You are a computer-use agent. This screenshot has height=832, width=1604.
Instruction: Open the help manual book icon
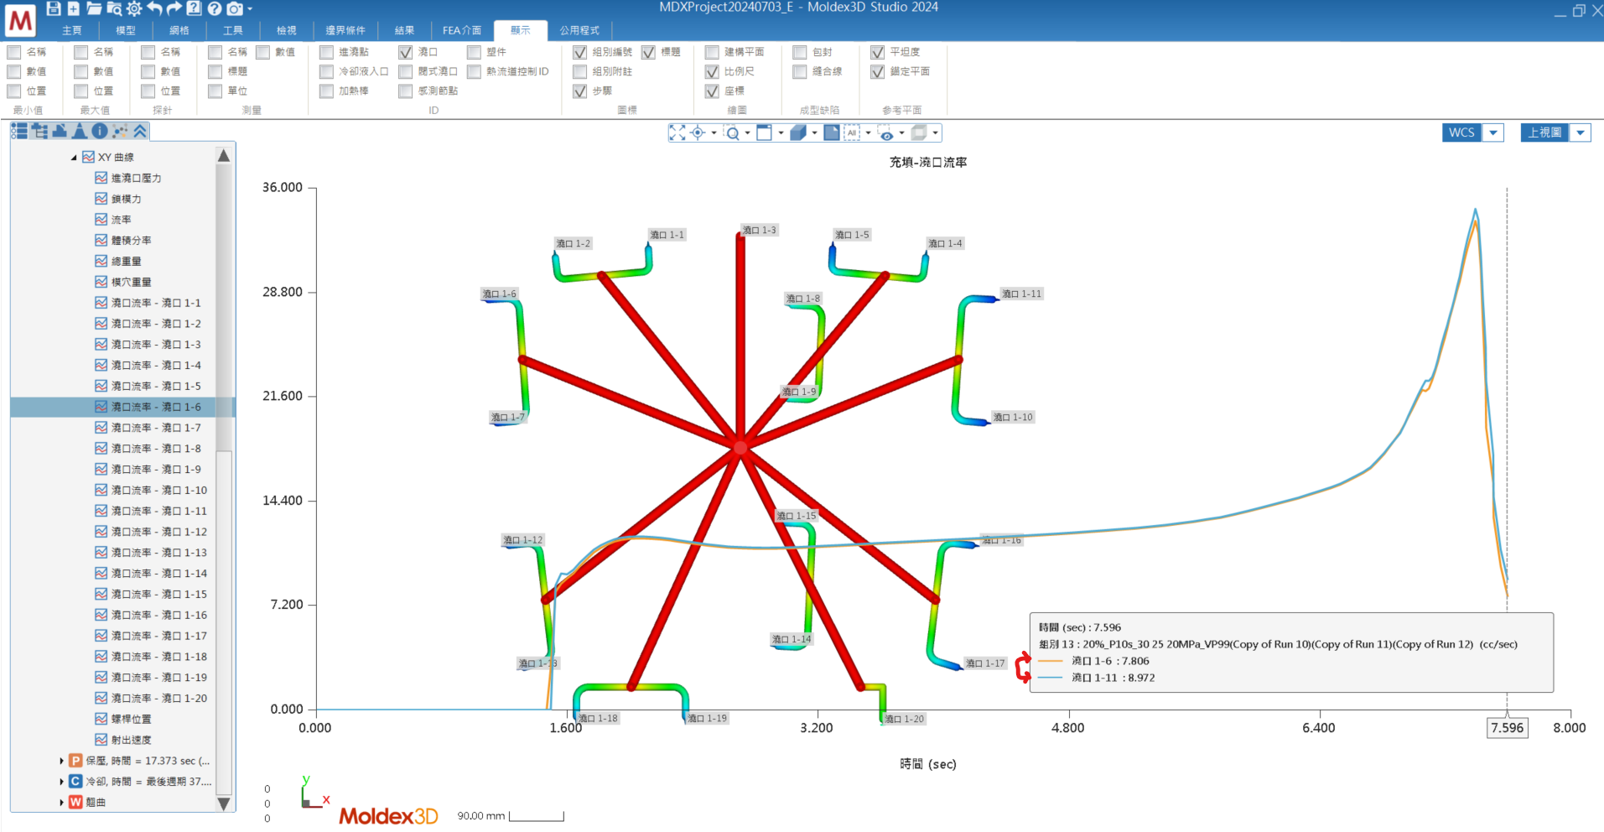[x=194, y=8]
